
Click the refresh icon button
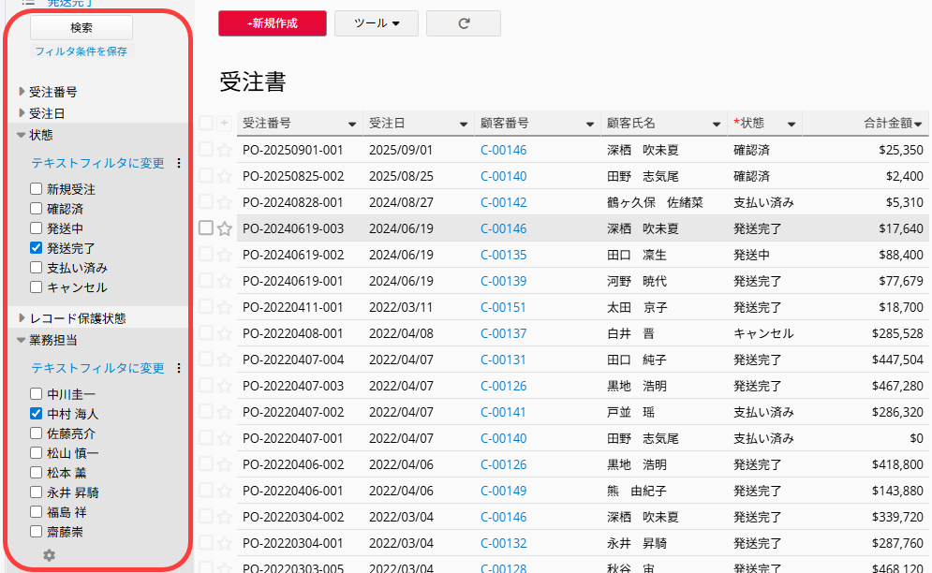click(463, 23)
